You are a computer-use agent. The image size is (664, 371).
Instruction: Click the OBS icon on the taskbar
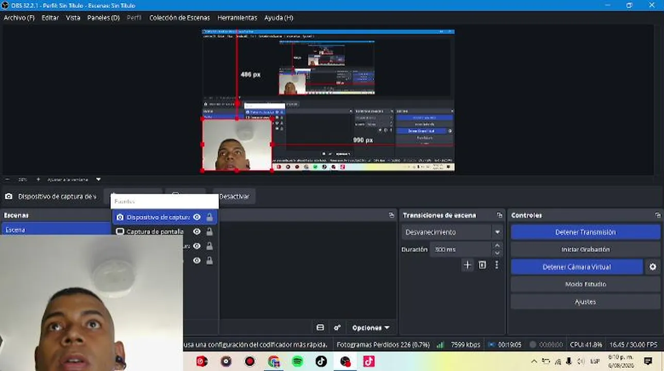(x=345, y=361)
